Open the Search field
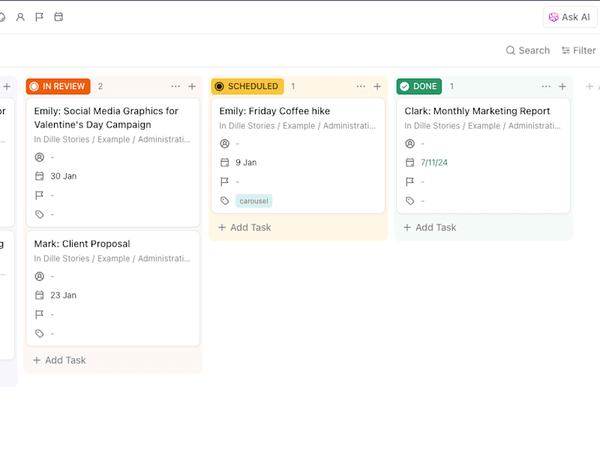The width and height of the screenshot is (600, 450). (x=528, y=50)
